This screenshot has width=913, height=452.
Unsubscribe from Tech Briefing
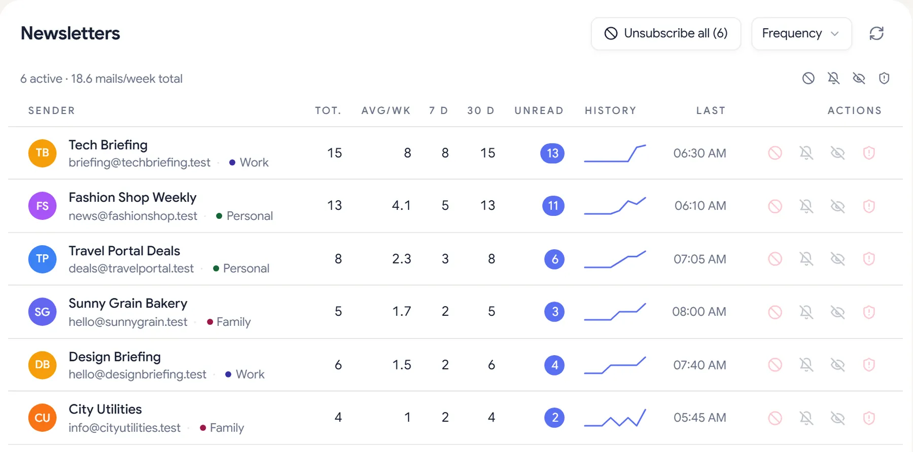(775, 153)
